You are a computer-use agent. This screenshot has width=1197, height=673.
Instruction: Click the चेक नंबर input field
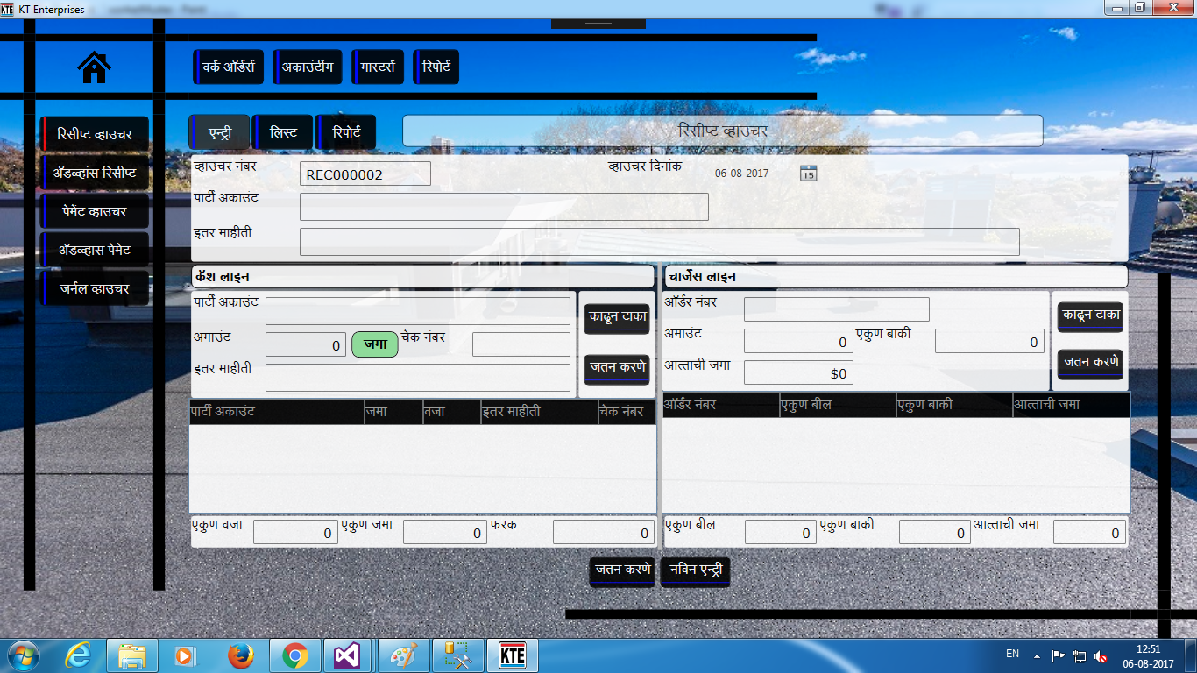521,344
